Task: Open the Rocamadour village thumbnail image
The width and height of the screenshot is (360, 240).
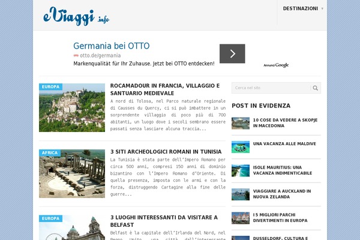Action: point(72,107)
